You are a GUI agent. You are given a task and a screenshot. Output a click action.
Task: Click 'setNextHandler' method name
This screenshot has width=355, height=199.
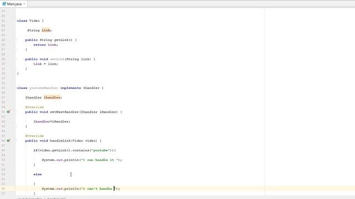[x=64, y=112]
